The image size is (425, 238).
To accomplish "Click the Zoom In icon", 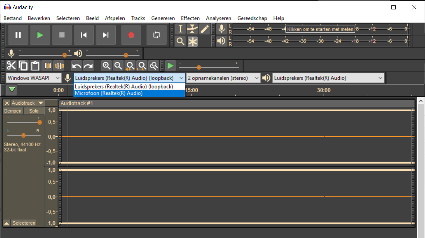I will pyautogui.click(x=106, y=66).
